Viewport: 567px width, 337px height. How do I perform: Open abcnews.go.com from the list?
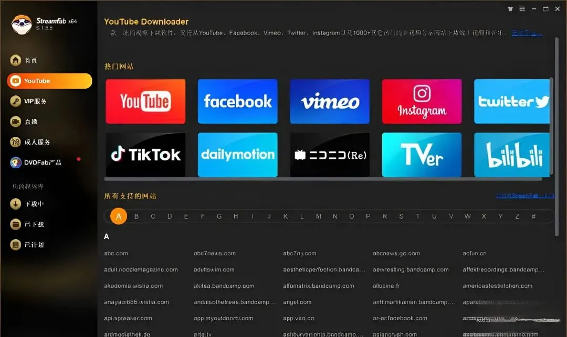396,253
